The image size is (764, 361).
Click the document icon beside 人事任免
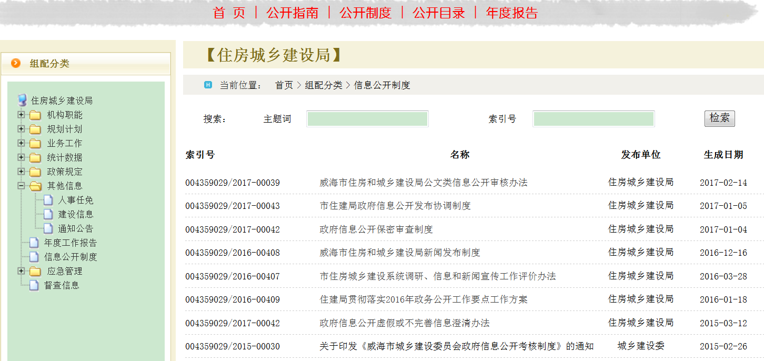48,200
